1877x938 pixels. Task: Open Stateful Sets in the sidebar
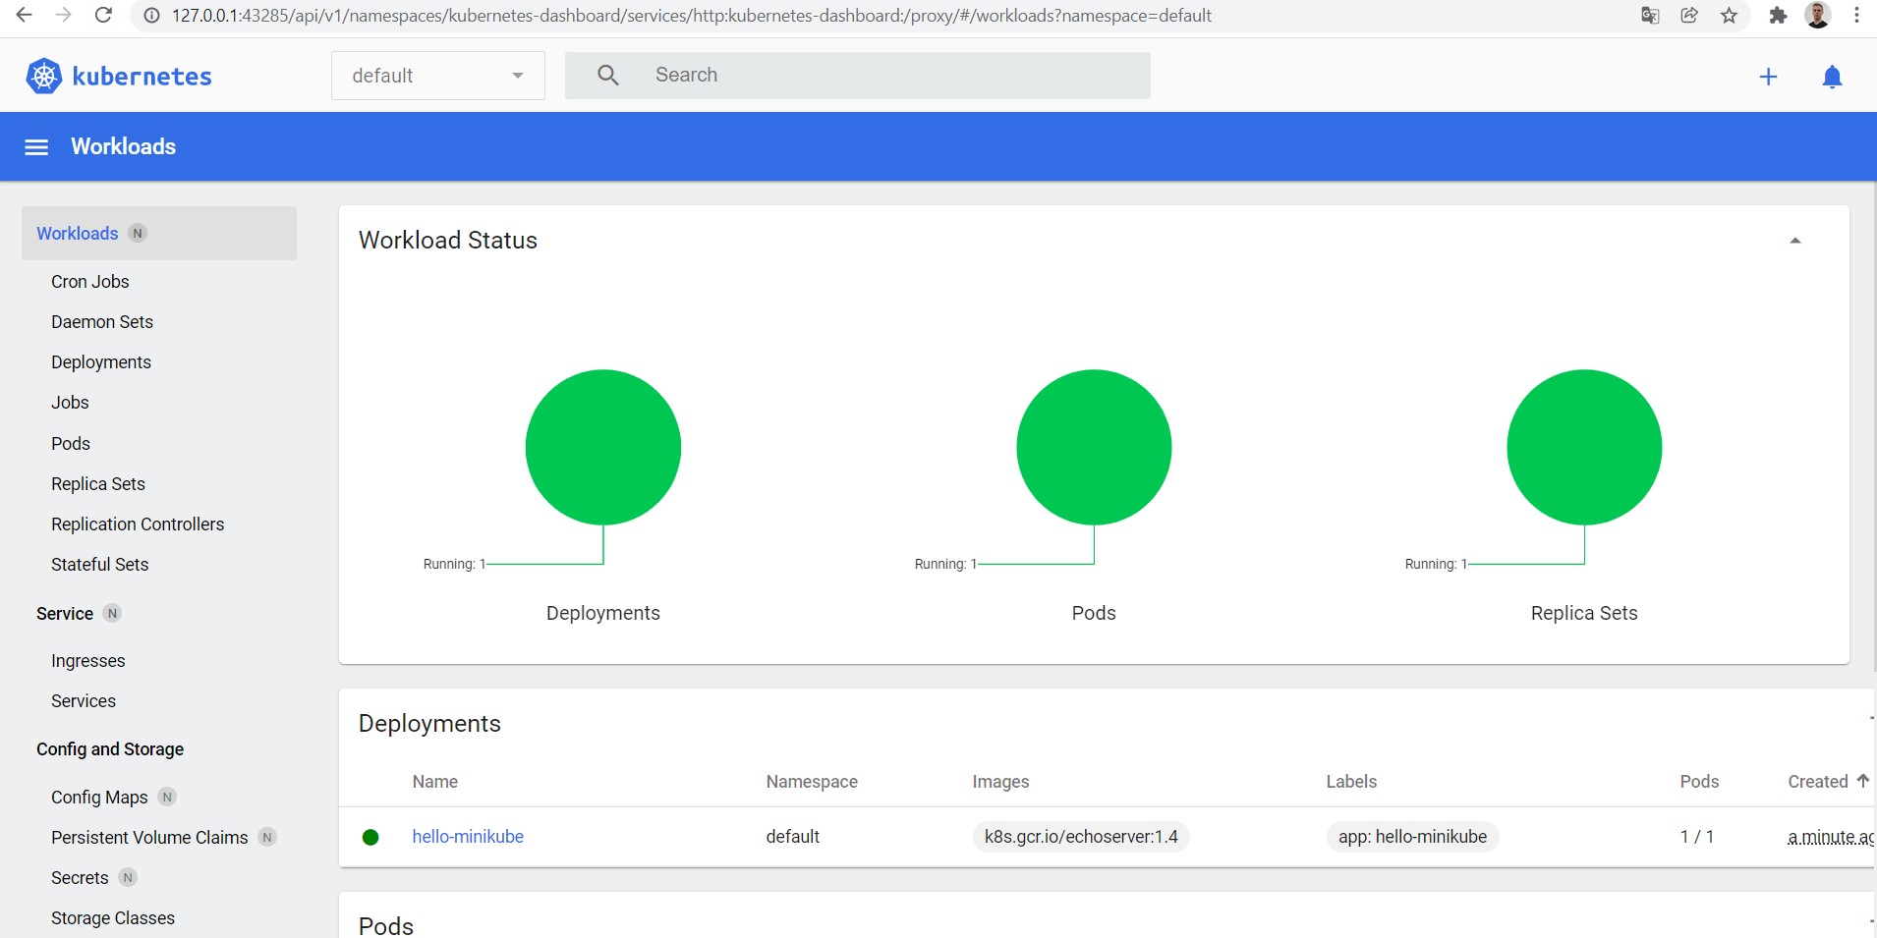tap(100, 565)
